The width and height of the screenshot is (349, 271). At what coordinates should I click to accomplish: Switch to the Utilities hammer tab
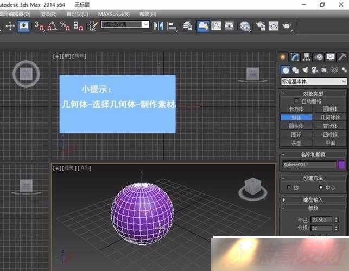click(342, 57)
